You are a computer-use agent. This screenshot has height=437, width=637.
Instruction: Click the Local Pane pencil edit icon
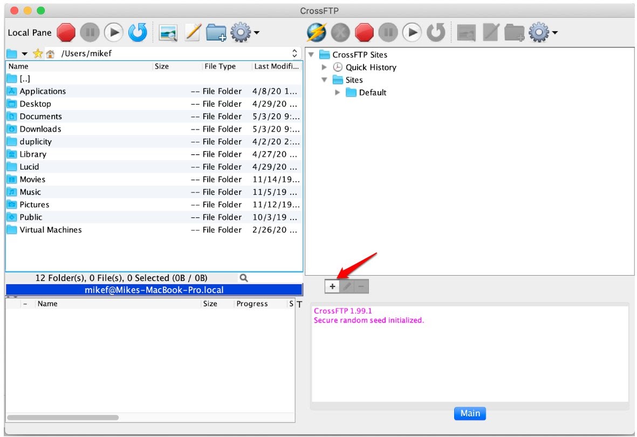(193, 32)
